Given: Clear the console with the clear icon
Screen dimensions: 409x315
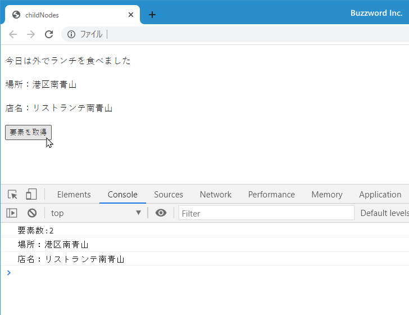Looking at the screenshot, I should point(32,213).
